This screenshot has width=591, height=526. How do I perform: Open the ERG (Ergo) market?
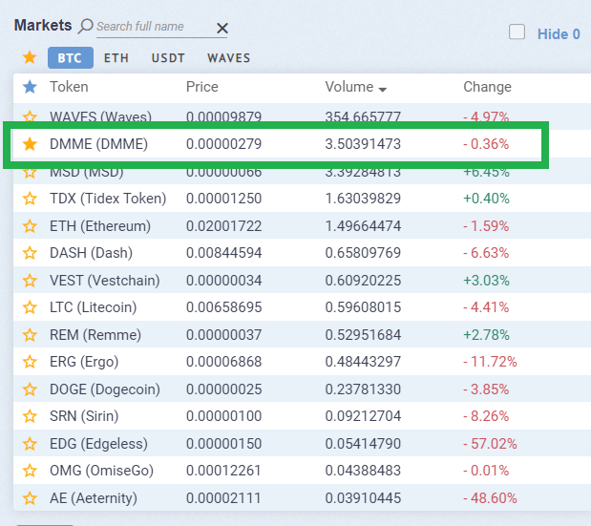84,362
